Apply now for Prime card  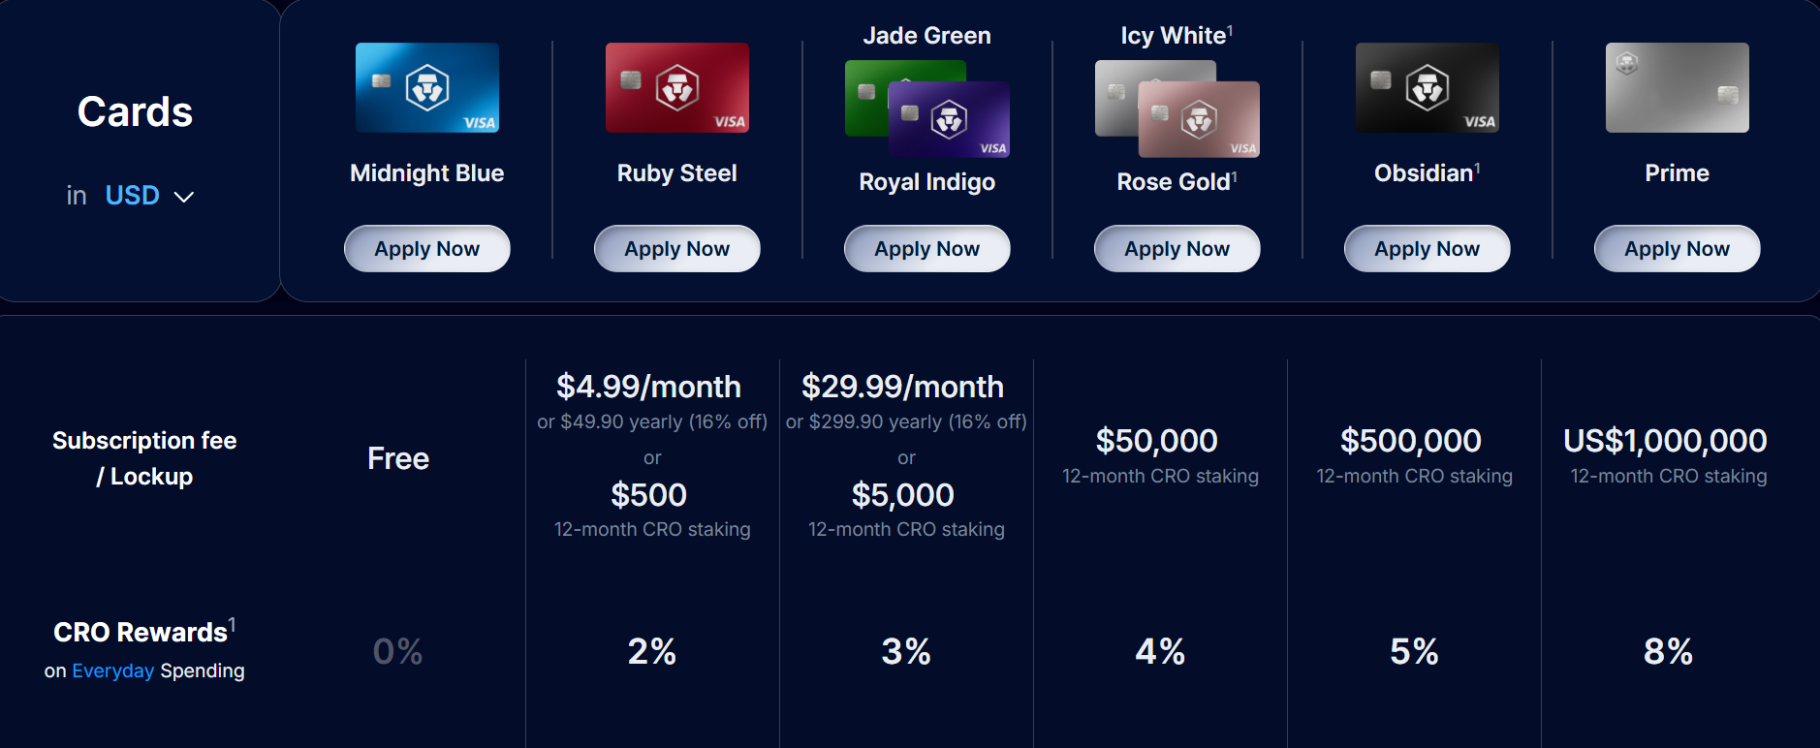pos(1678,249)
